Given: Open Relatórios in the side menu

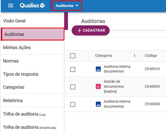Looking at the screenshot, I should click(13, 101).
